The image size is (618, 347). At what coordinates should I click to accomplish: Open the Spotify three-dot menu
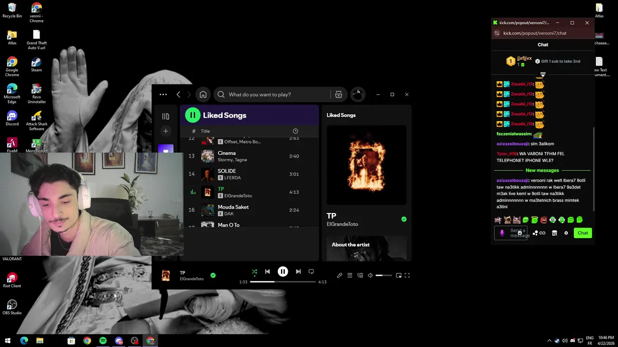[163, 94]
